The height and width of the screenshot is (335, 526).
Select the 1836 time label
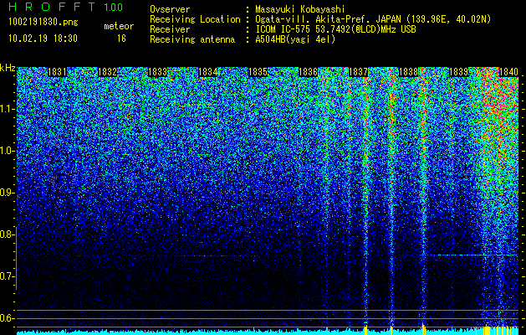click(x=308, y=72)
